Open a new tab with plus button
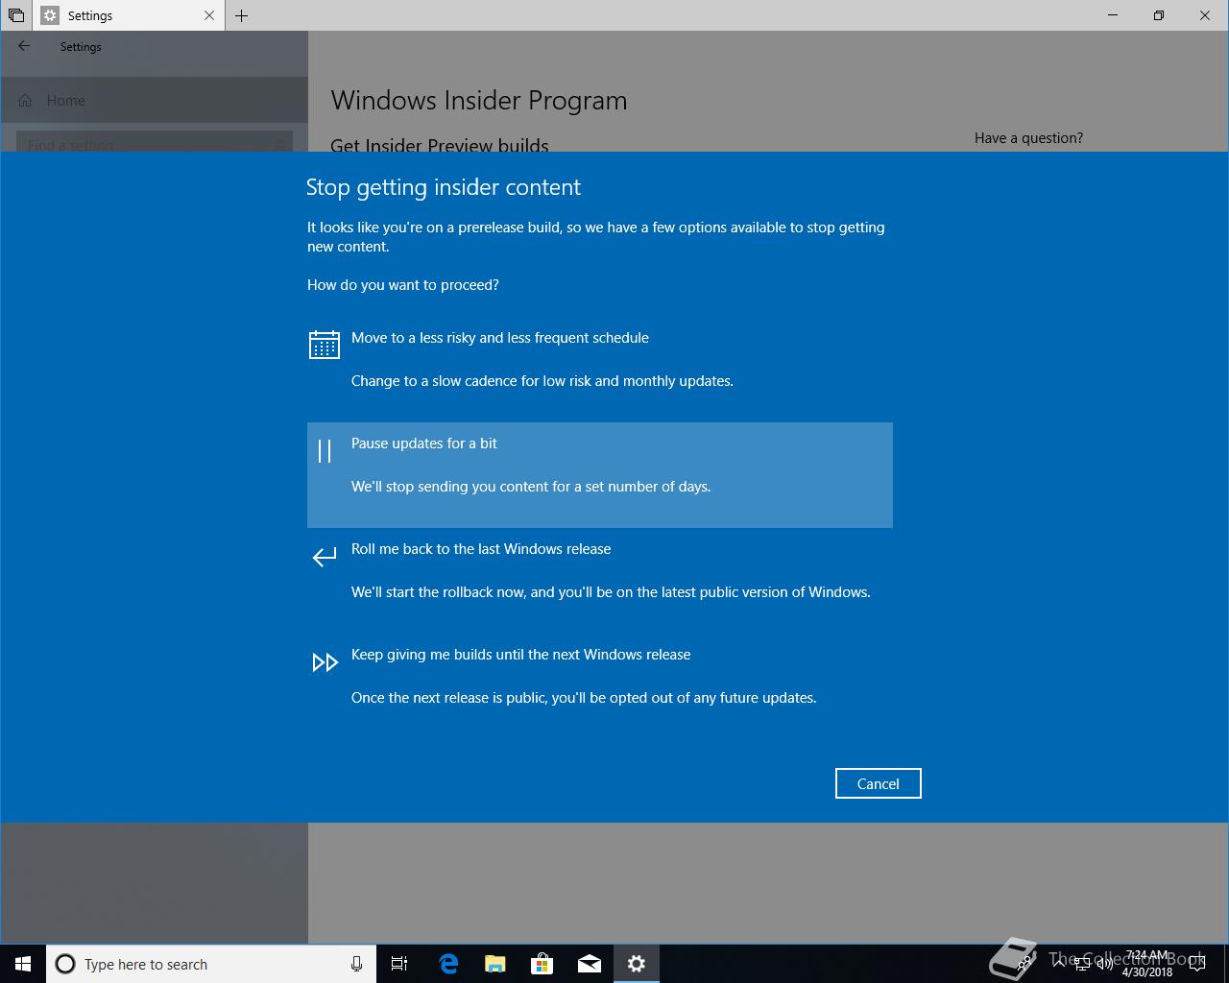 pos(241,15)
